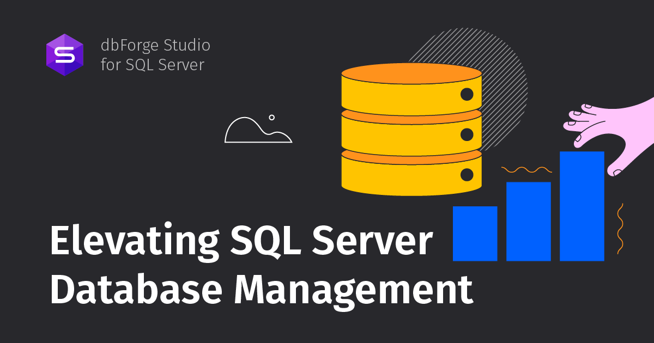The image size is (654, 343).
Task: Click the purple dbForge Studio logo icon
Action: (x=65, y=54)
